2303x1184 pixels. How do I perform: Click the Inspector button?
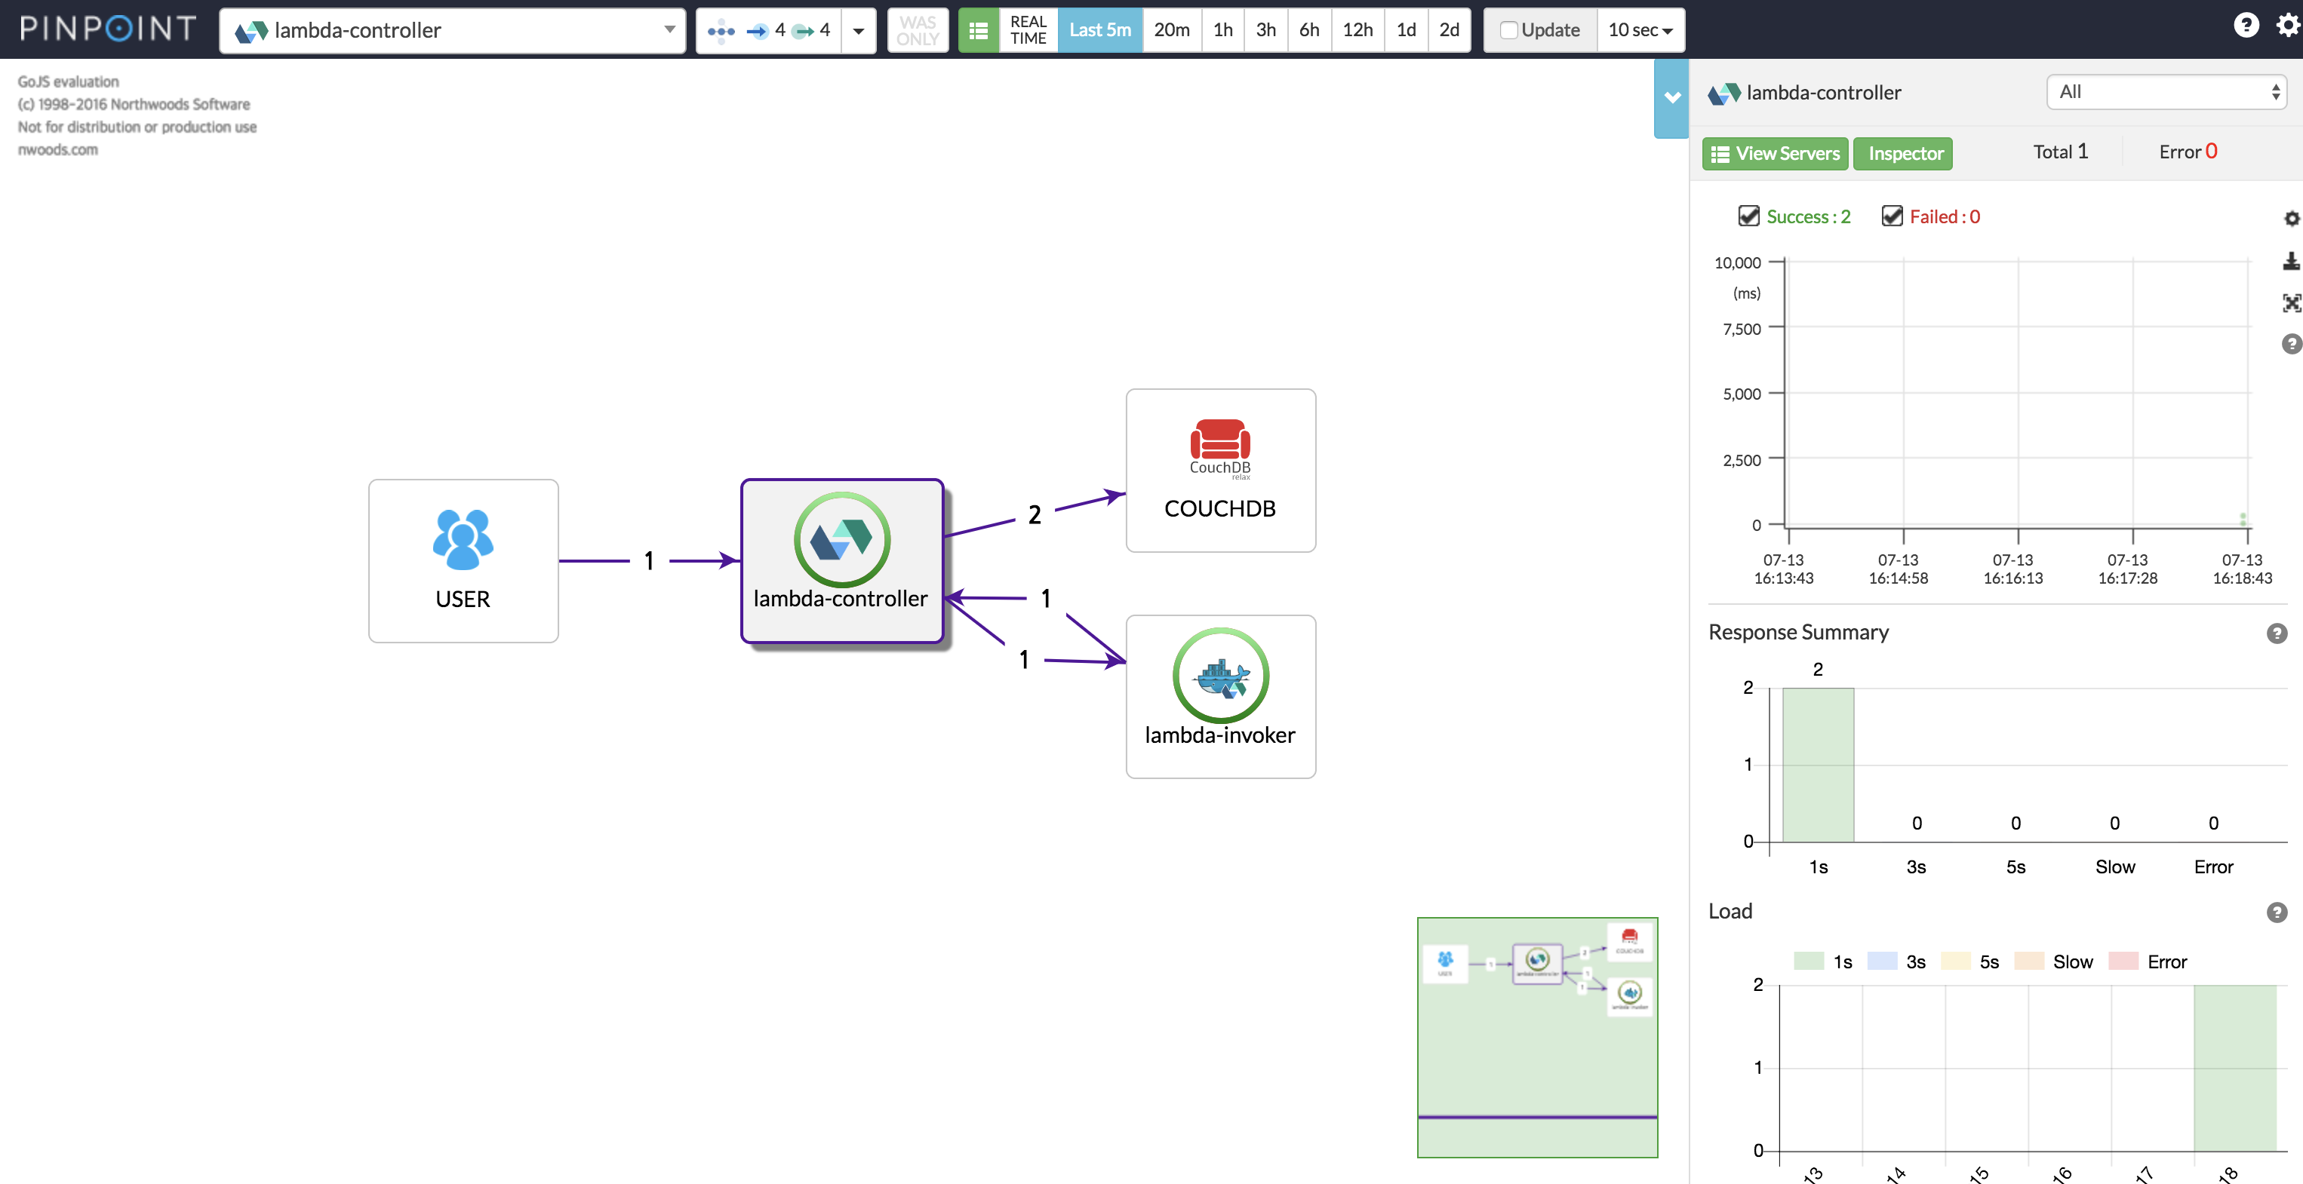1905,154
